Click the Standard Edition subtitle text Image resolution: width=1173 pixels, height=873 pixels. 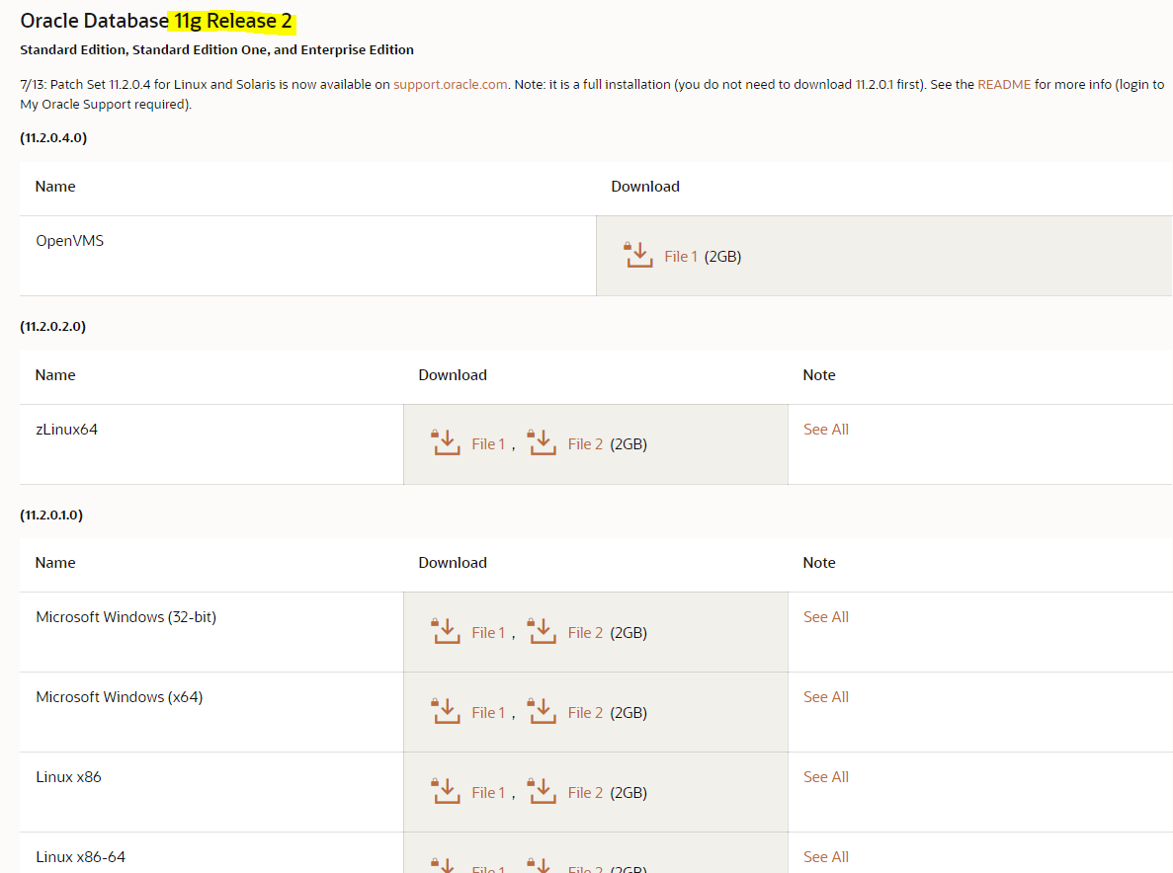click(x=217, y=49)
